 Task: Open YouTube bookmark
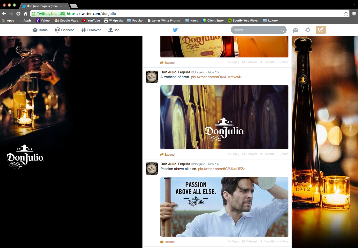[x=91, y=20]
